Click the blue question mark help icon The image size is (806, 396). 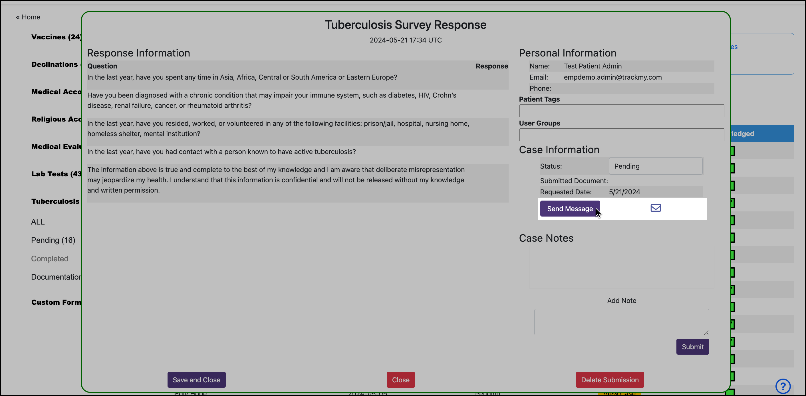(783, 386)
